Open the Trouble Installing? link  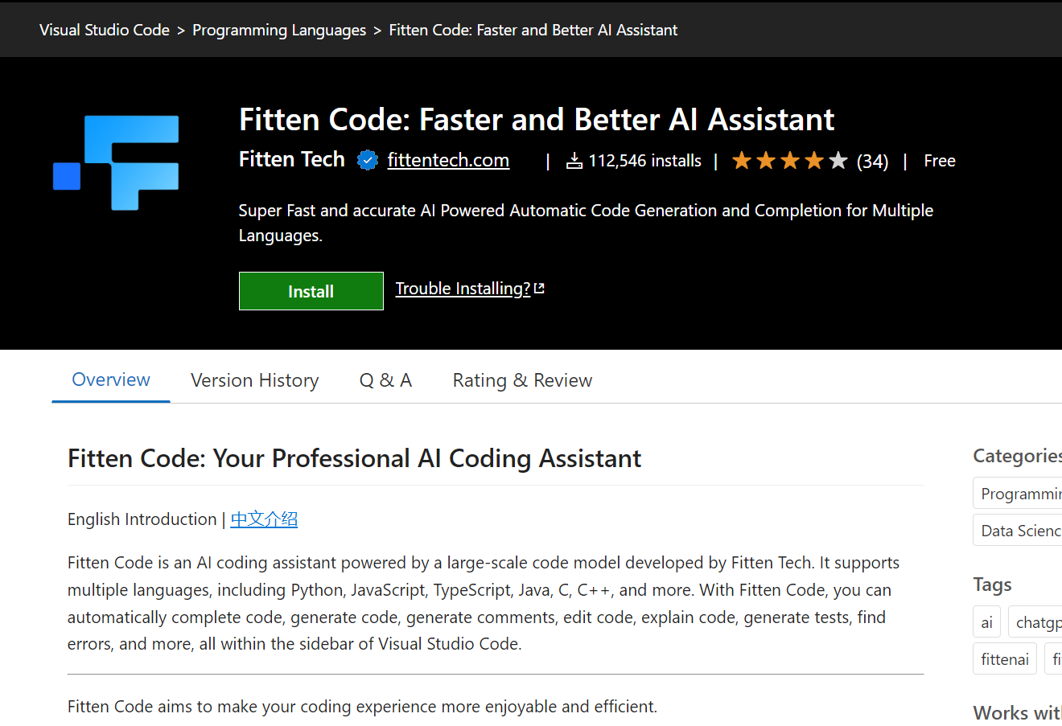[x=463, y=289]
